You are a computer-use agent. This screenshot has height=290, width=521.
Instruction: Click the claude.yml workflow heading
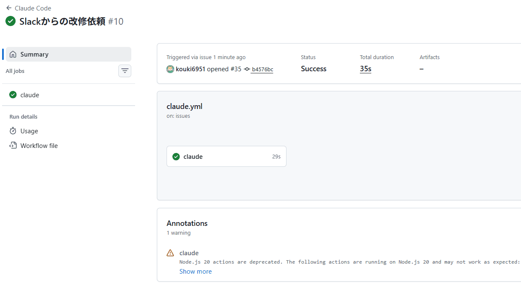pyautogui.click(x=185, y=106)
